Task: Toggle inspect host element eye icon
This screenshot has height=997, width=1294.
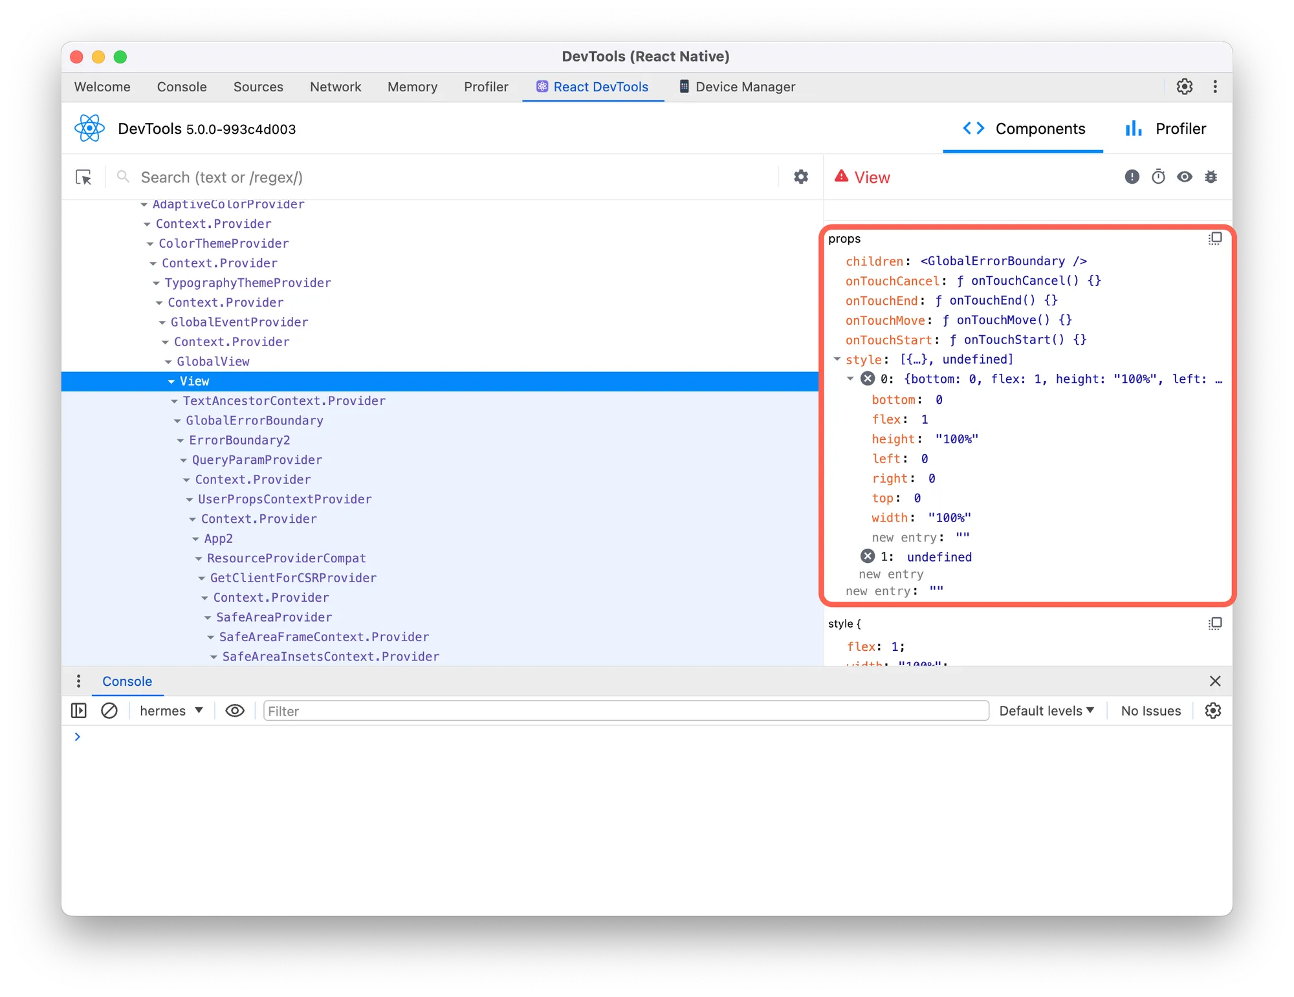Action: tap(1184, 177)
